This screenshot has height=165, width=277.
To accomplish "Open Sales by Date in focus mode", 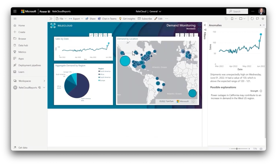I will [x=105, y=35].
